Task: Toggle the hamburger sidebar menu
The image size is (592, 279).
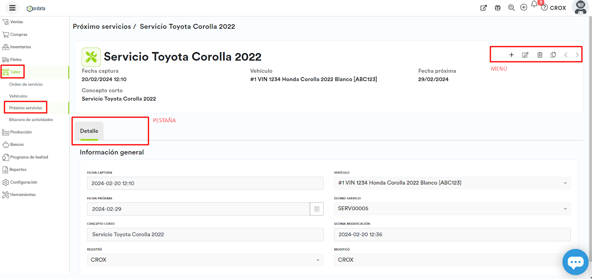Action: pyautogui.click(x=12, y=8)
